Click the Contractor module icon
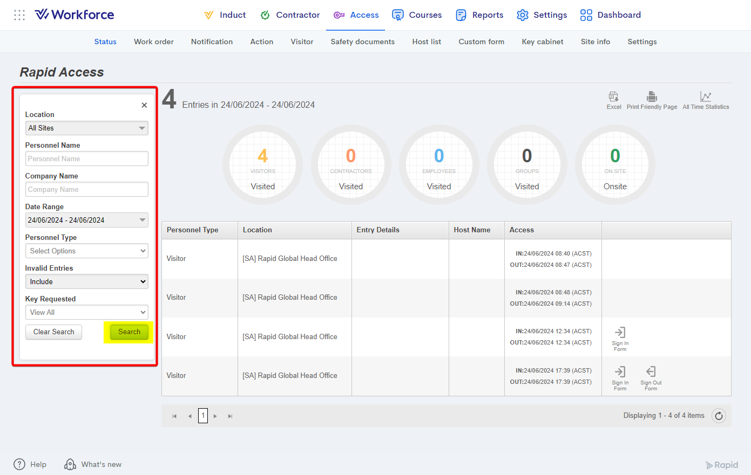Image resolution: width=751 pixels, height=475 pixels. pos(265,15)
